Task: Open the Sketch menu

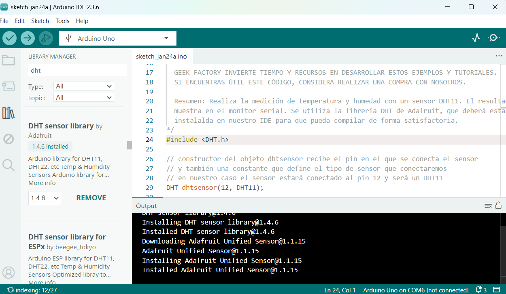Action: pyautogui.click(x=40, y=21)
